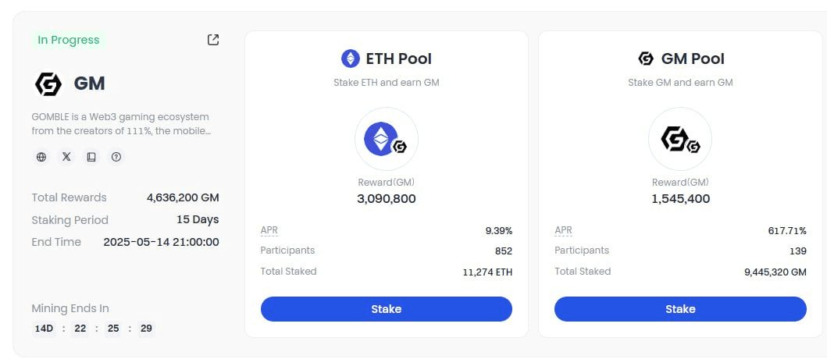The height and width of the screenshot is (359, 827).
Task: Click the APR label in GM Pool
Action: point(563,230)
